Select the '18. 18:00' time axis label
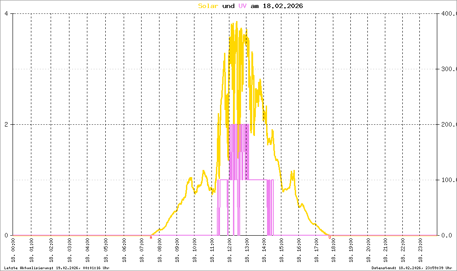 [334, 250]
